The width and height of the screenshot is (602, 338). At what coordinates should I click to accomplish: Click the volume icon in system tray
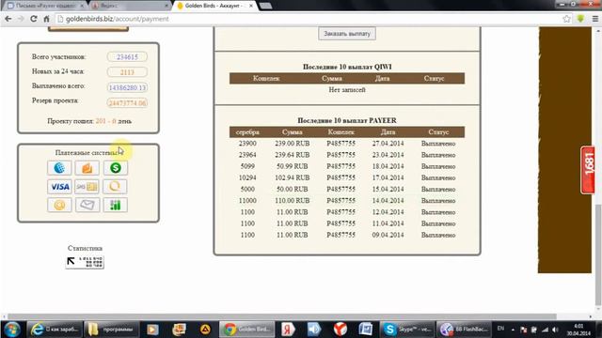pyautogui.click(x=555, y=330)
